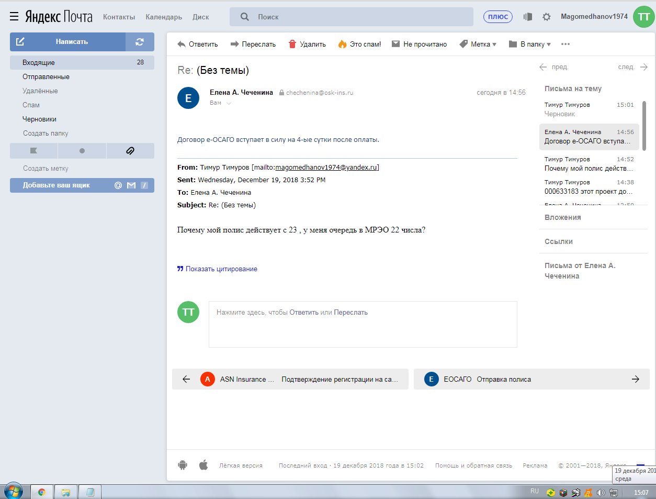Toggle the important flag filter
The image size is (656, 499).
(x=34, y=151)
